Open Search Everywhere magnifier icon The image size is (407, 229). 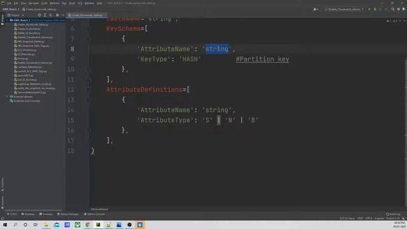[393, 9]
